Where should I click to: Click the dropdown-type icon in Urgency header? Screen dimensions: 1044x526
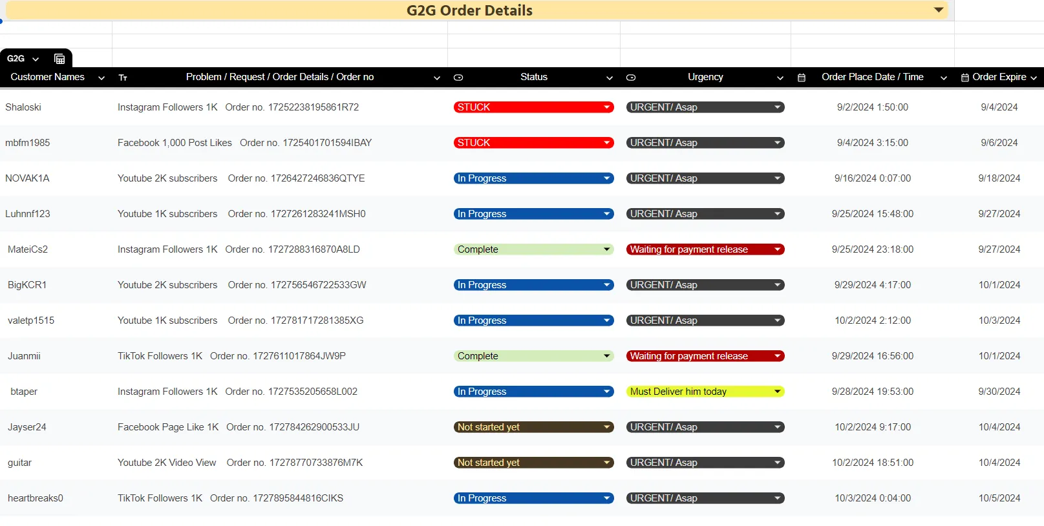click(x=631, y=78)
